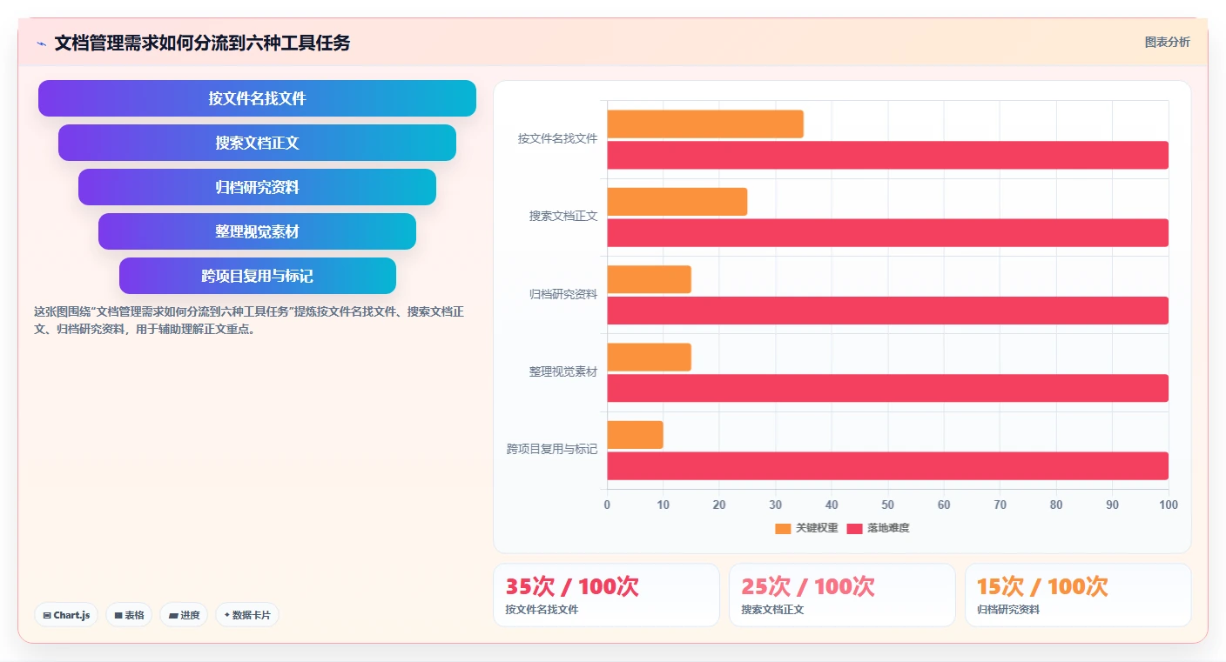Click the orange bar for 搜索文档正文
The height and width of the screenshot is (662, 1226).
[677, 202]
